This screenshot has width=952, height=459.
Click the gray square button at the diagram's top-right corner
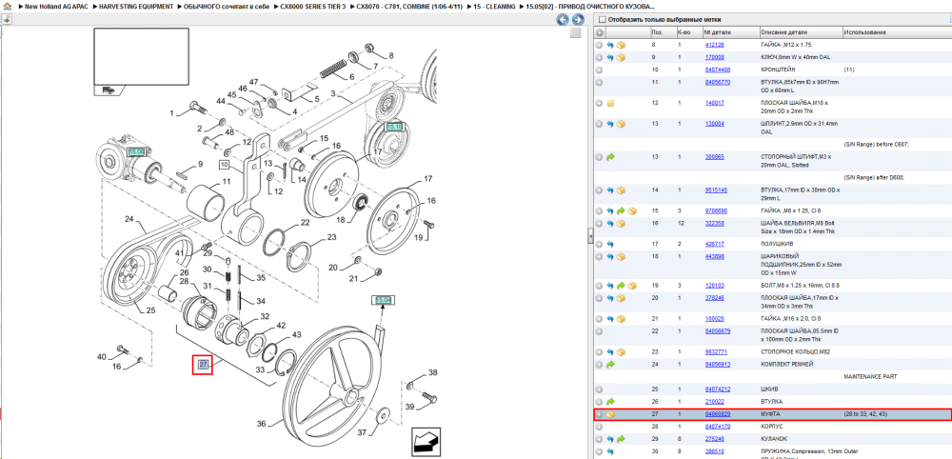click(x=576, y=33)
